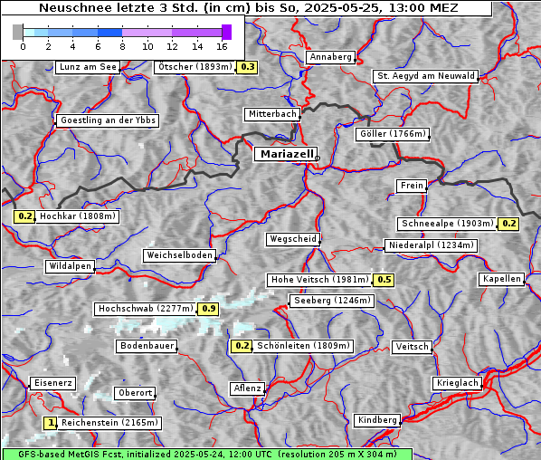Click the Weichselboden label
The image size is (541, 460).
[180, 255]
